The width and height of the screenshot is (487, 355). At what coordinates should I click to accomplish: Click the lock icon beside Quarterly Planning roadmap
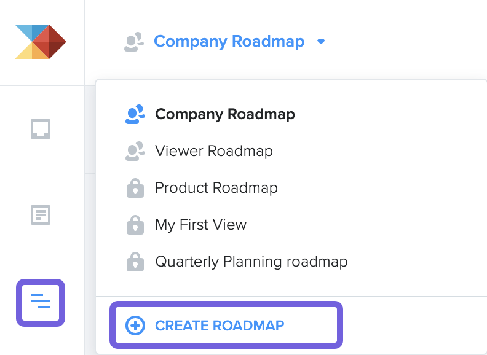coord(135,262)
